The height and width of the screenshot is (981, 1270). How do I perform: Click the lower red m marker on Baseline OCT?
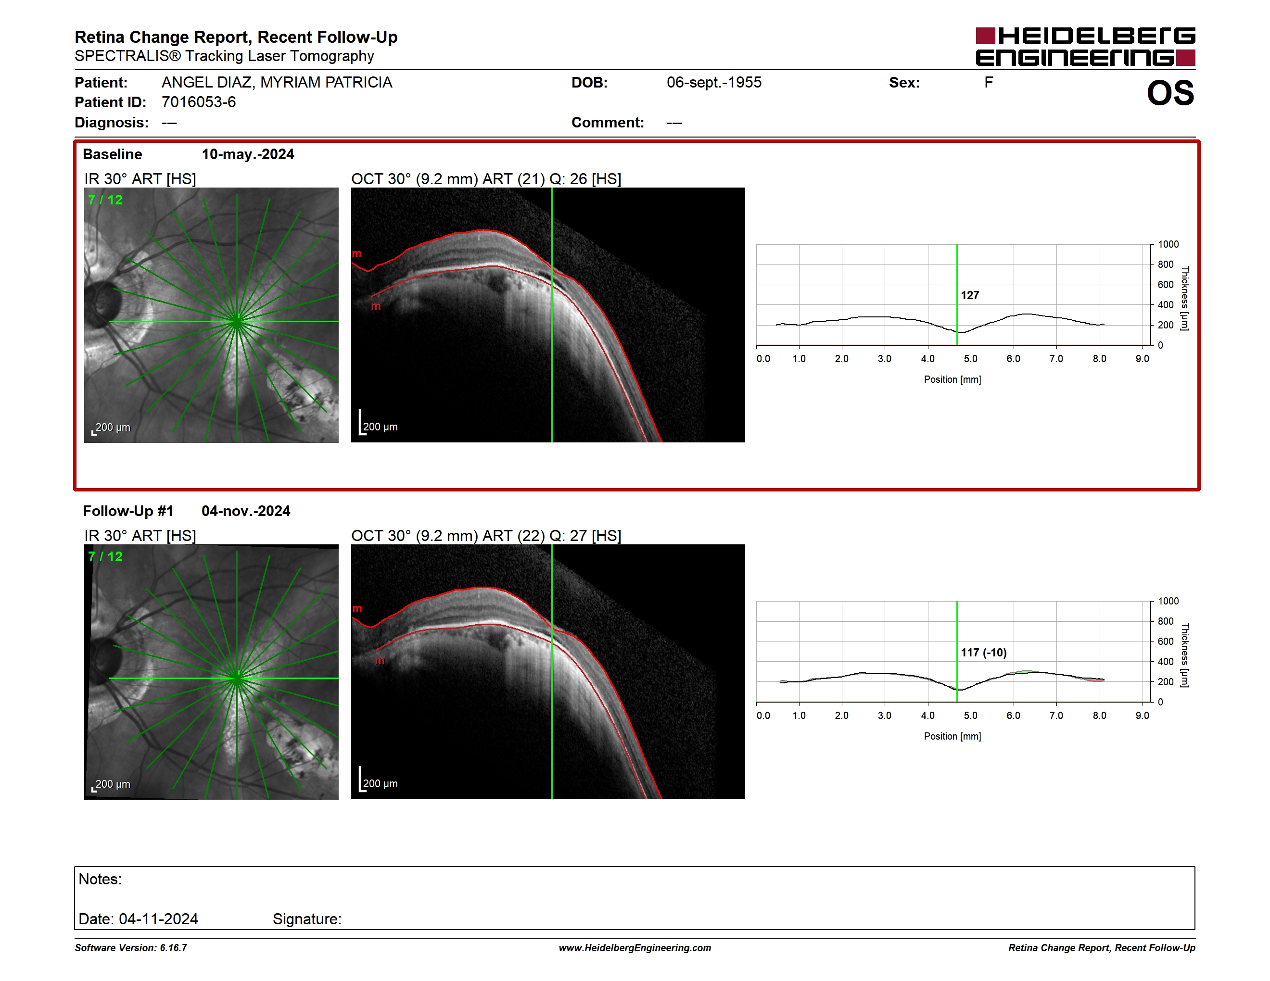(376, 306)
